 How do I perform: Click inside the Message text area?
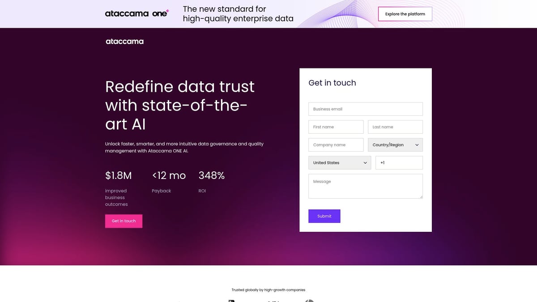(365, 186)
